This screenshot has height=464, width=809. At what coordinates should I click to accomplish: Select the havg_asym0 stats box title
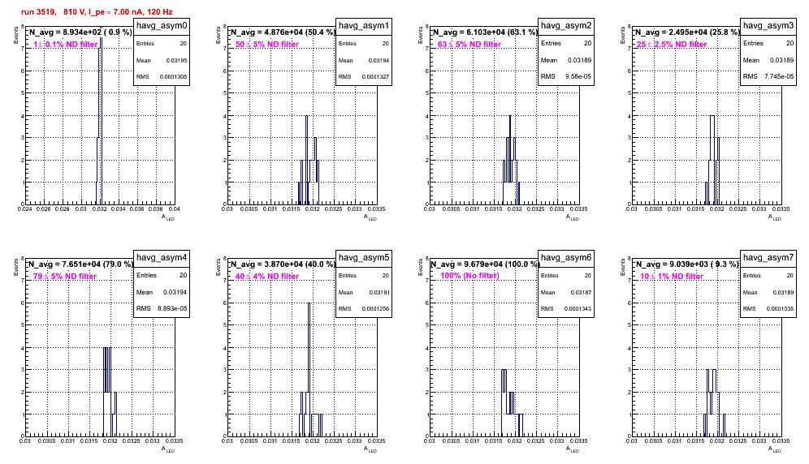(162, 26)
